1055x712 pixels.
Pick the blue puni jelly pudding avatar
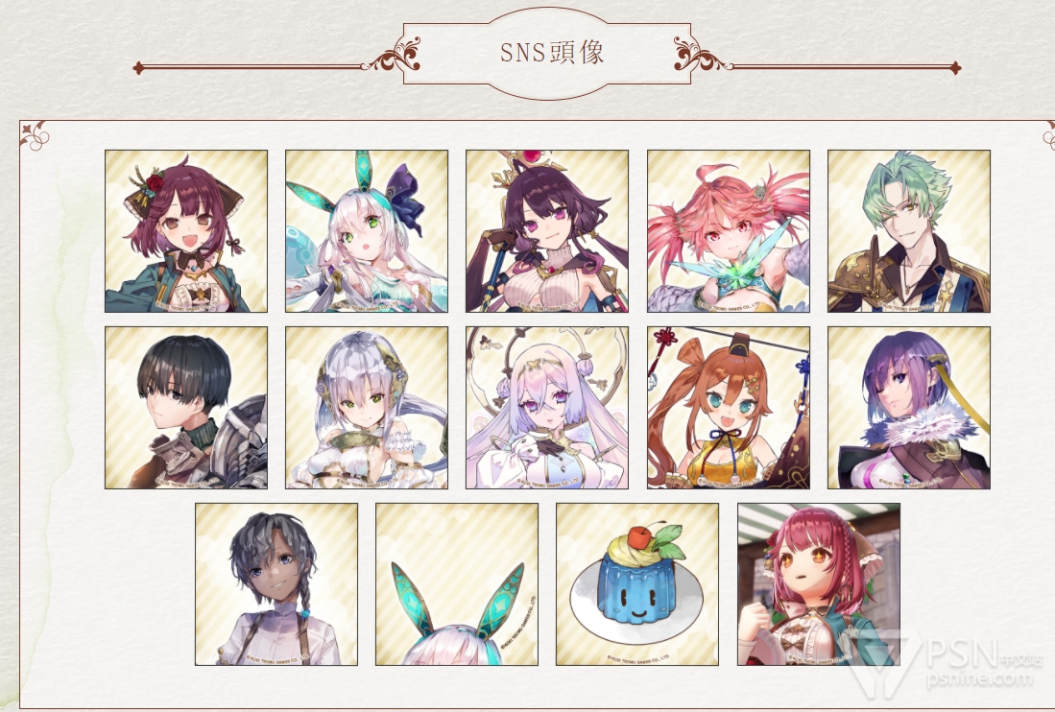[637, 584]
